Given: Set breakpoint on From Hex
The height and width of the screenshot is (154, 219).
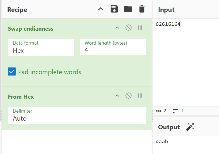Looking at the screenshot, I should 140,96.
